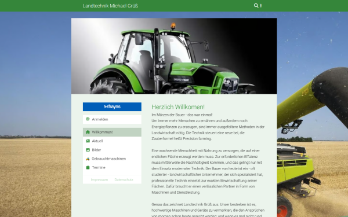
Task: Open the Termine menu item
Action: [112, 168]
